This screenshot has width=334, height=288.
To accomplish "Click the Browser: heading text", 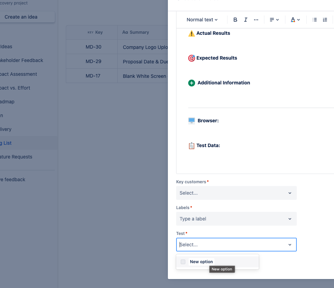I will pos(208,121).
